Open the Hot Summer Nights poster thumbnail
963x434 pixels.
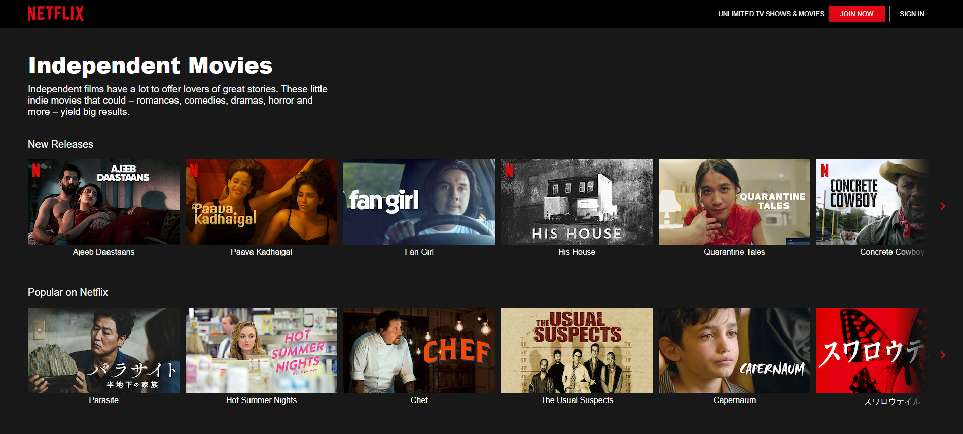[x=261, y=350]
